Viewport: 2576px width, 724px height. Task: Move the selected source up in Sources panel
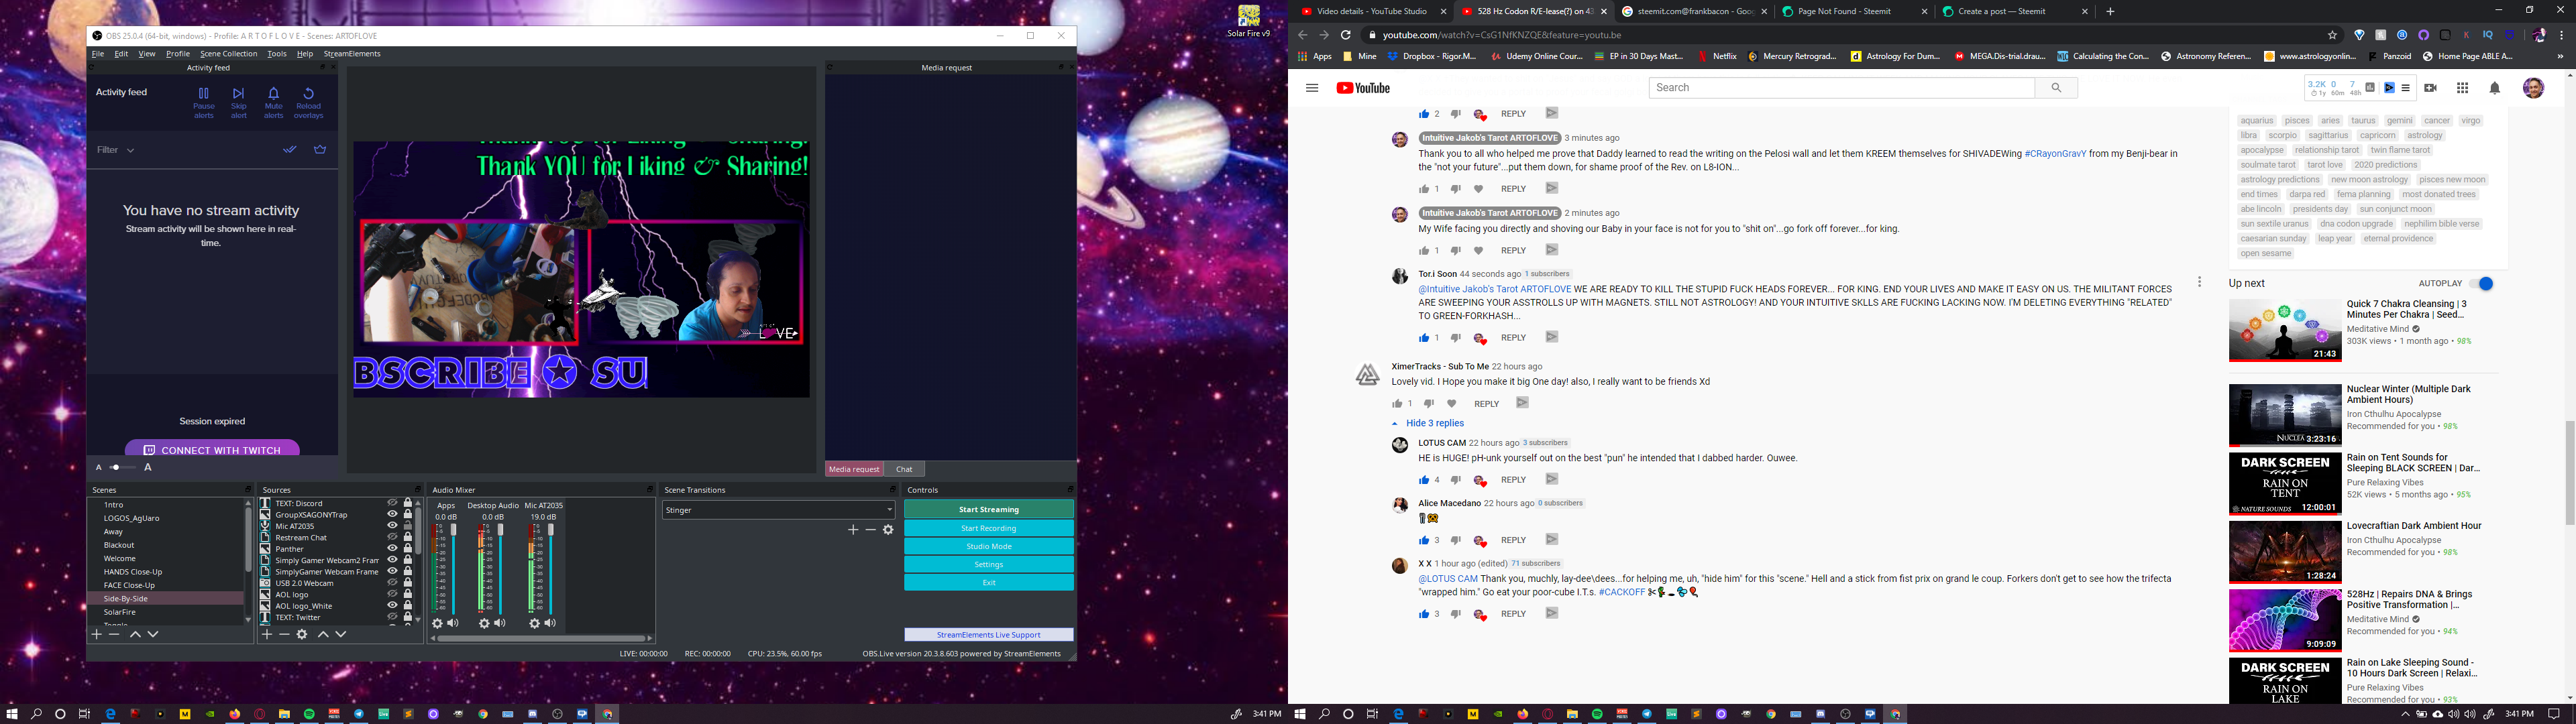point(323,634)
